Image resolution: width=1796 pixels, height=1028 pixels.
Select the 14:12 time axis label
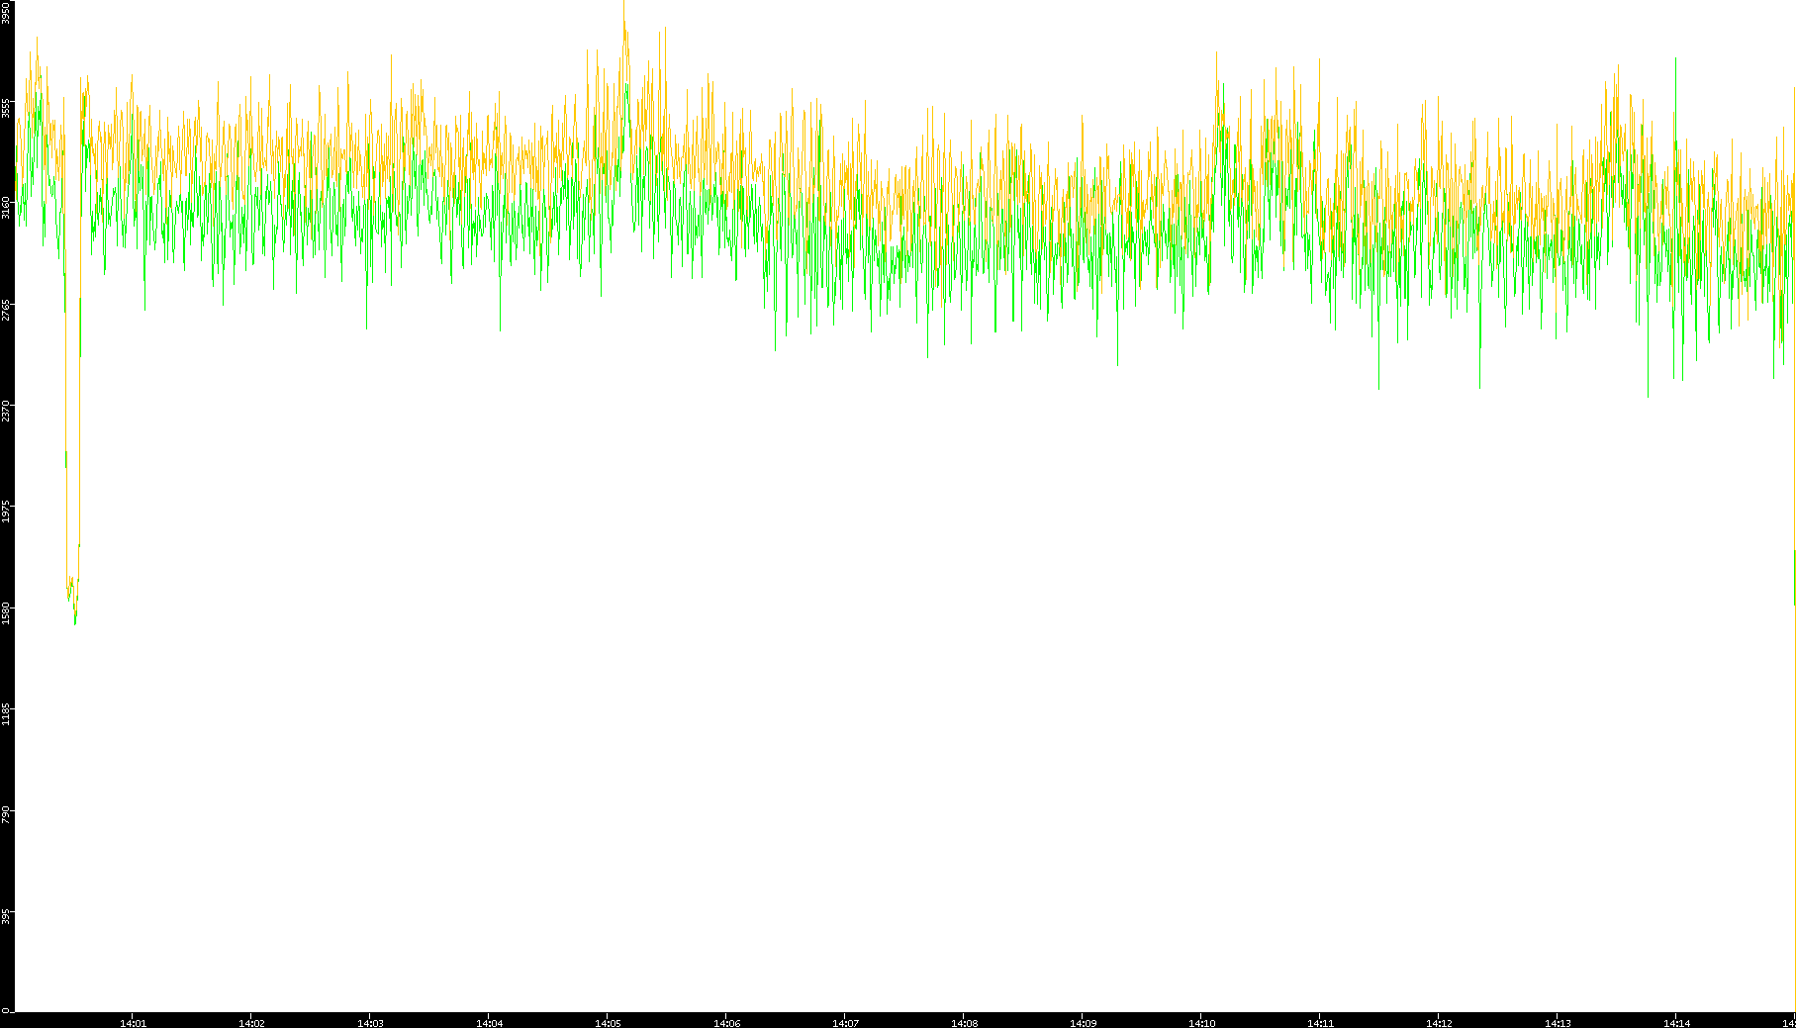1439,1023
